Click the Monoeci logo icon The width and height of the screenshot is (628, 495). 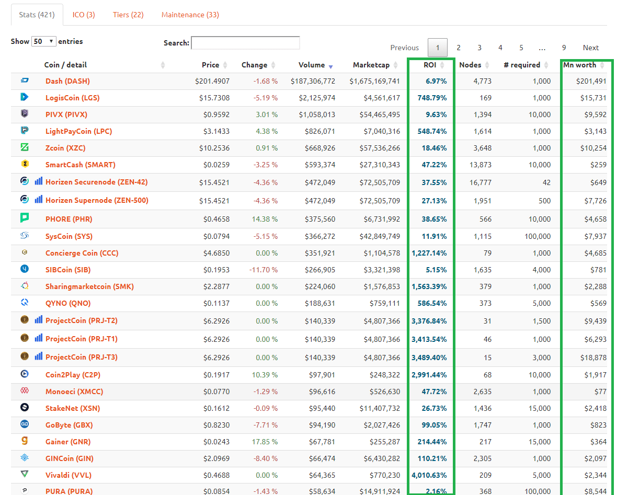(24, 390)
